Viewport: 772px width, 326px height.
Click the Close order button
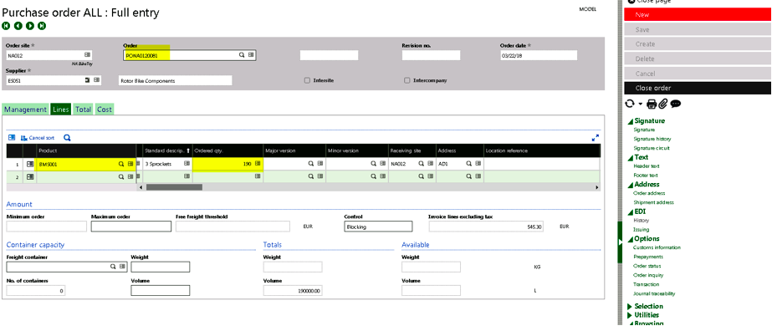point(698,89)
